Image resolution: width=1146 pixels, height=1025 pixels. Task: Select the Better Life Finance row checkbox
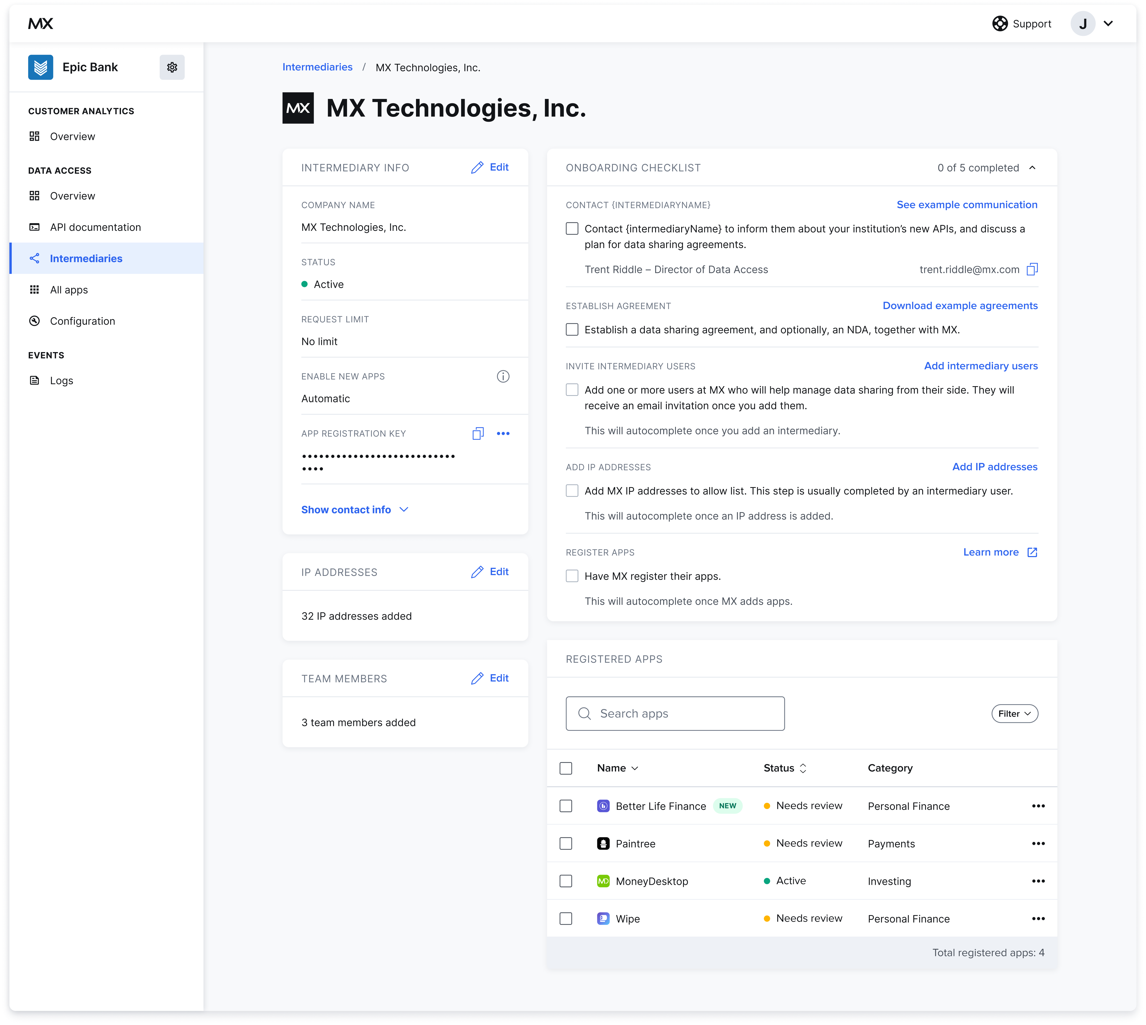[x=566, y=806]
